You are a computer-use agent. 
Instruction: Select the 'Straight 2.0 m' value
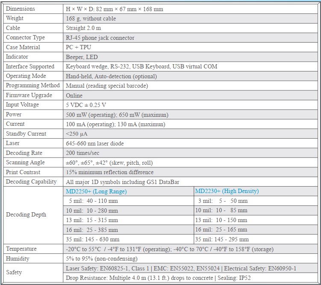[x=83, y=28]
